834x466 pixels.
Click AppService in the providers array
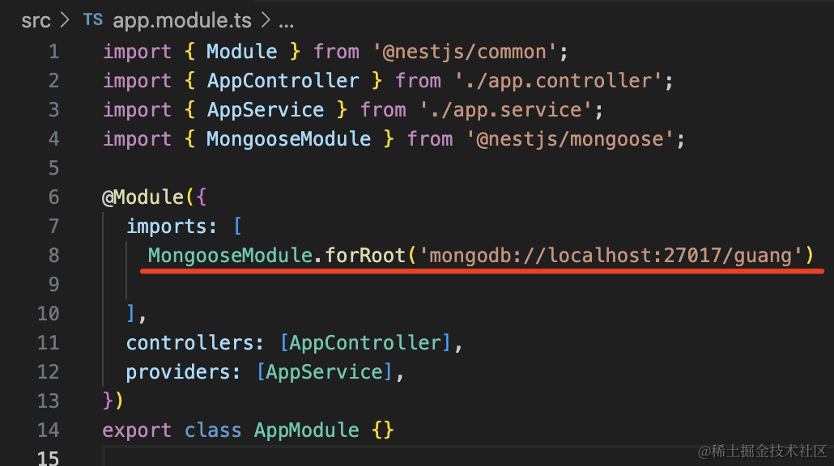(325, 372)
